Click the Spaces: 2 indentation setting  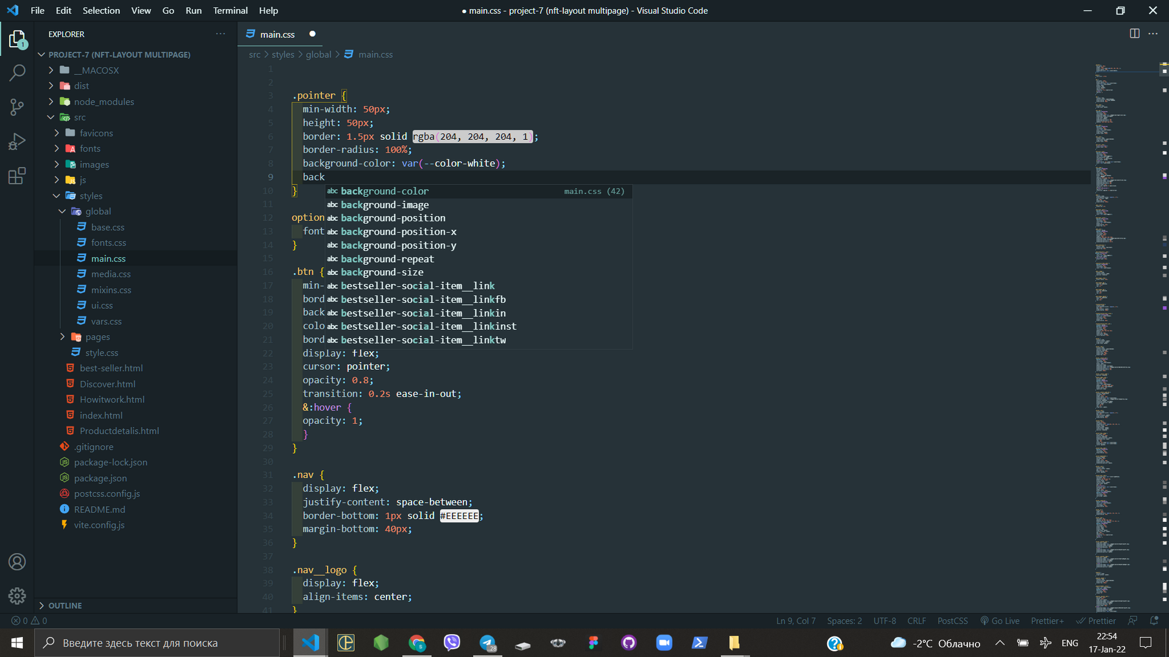click(x=844, y=620)
